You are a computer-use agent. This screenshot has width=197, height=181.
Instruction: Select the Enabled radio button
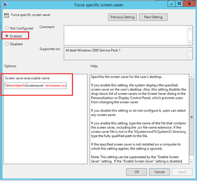click(x=6, y=36)
